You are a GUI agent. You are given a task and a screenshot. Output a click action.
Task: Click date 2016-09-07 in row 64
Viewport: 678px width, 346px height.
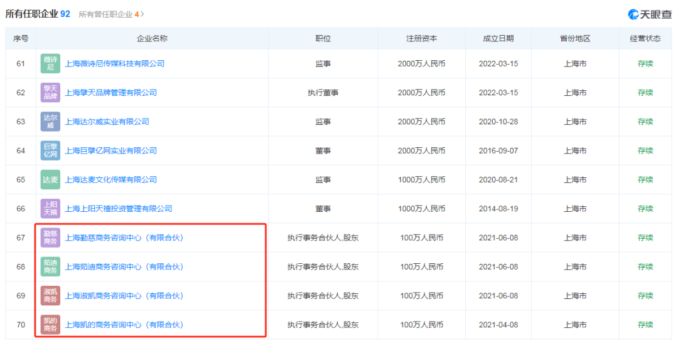(x=498, y=150)
